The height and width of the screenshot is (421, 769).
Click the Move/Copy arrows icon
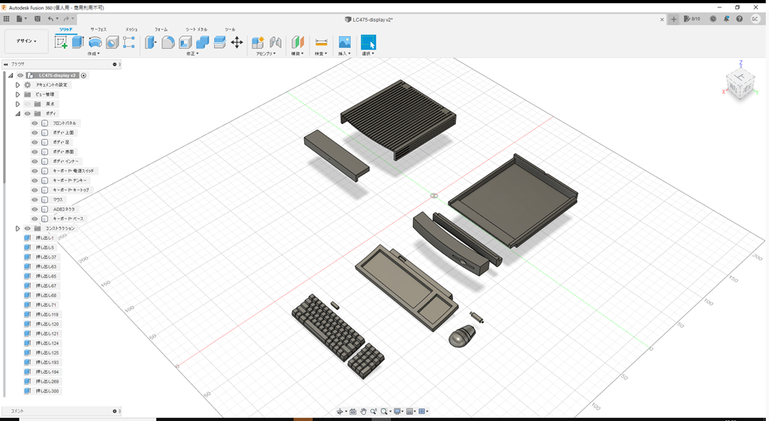point(237,42)
